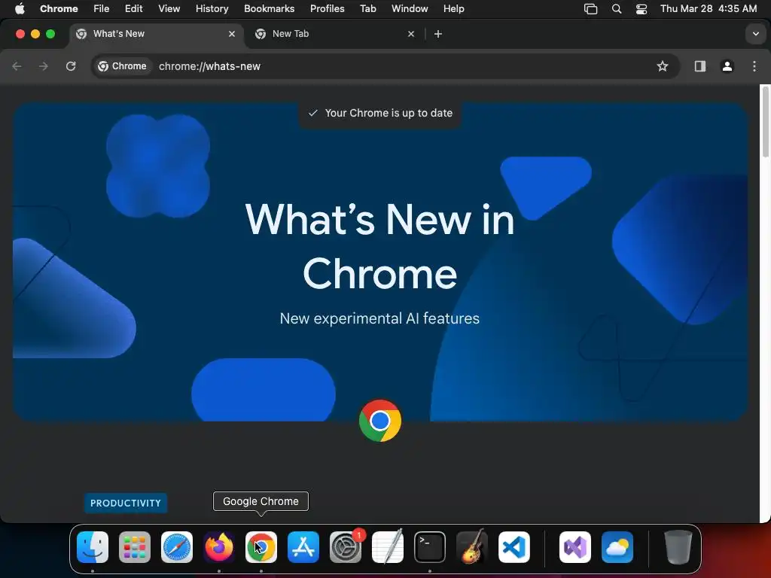Image resolution: width=771 pixels, height=578 pixels.
Task: Open Firefox from the Dock
Action: coord(219,547)
